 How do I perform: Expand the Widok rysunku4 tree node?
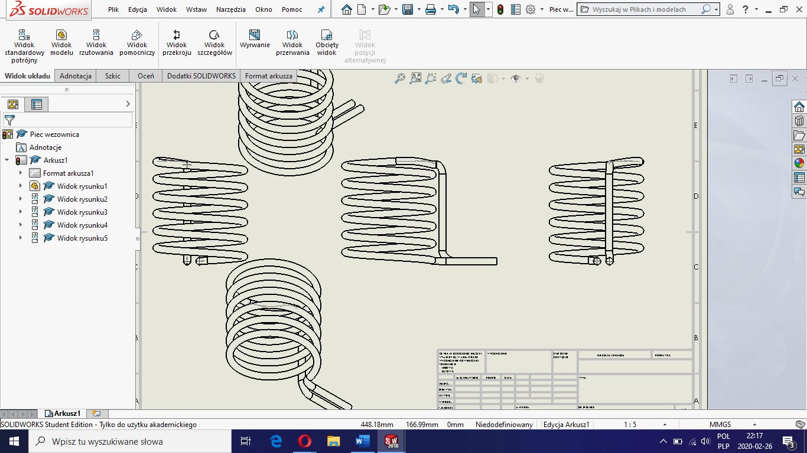click(21, 225)
